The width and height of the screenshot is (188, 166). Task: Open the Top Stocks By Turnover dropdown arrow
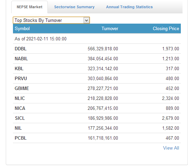pos(86,20)
